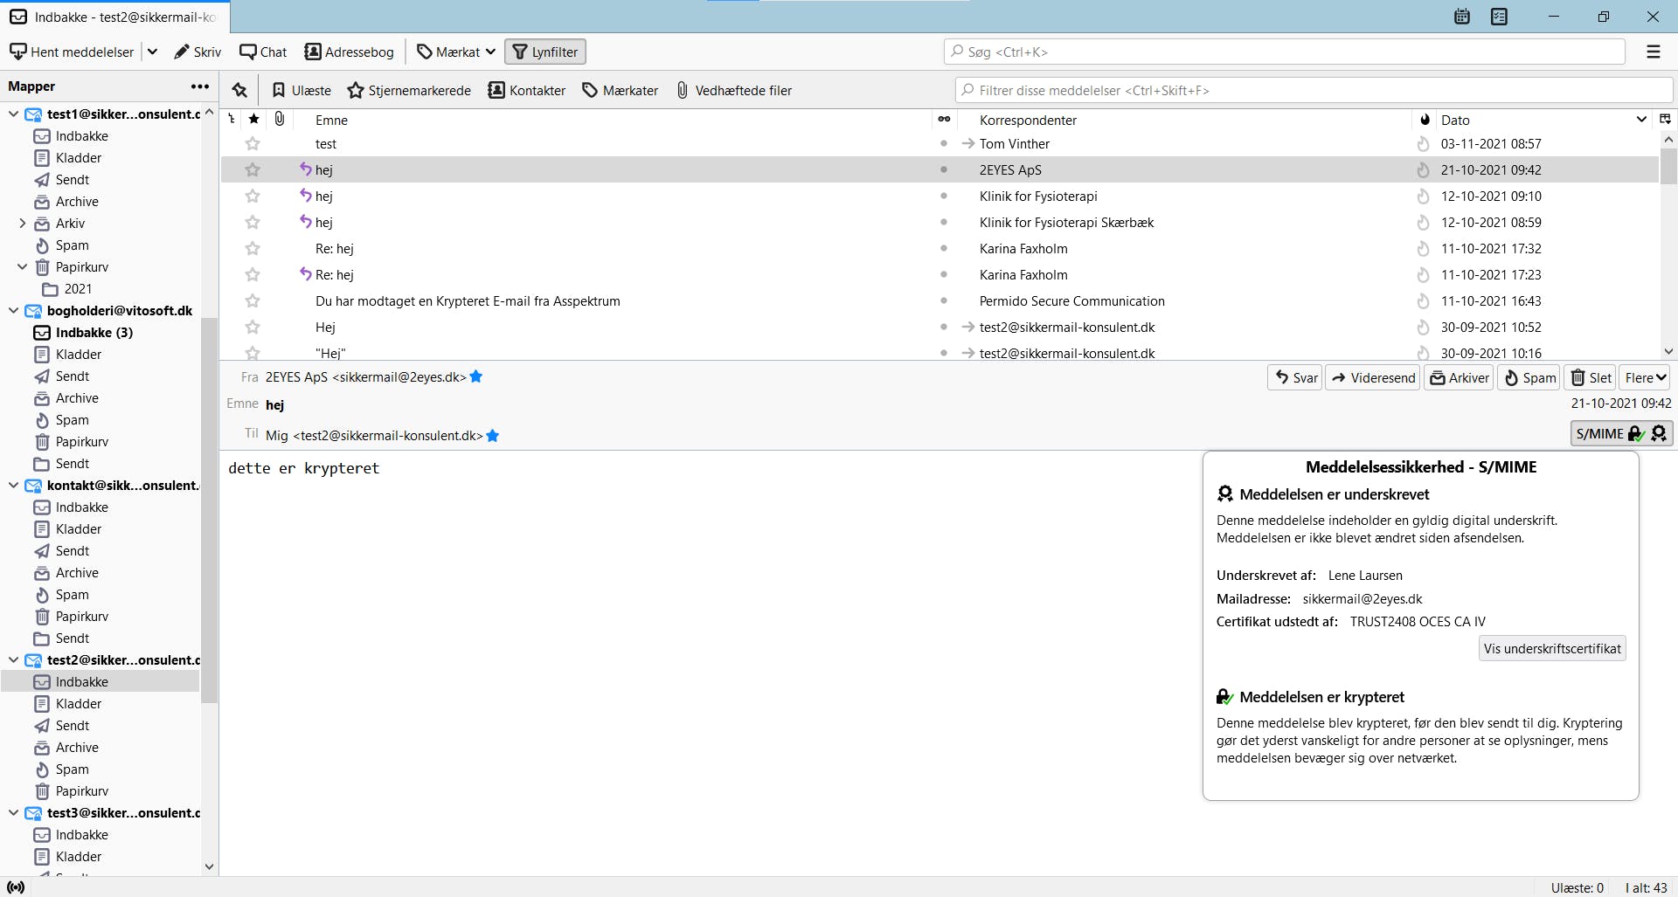This screenshot has height=897, width=1678.
Task: Click the Slet delete button
Action: [x=1591, y=377]
